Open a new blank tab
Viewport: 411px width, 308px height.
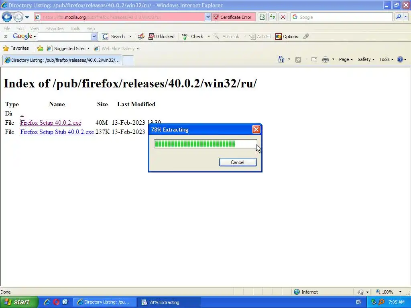(128, 60)
